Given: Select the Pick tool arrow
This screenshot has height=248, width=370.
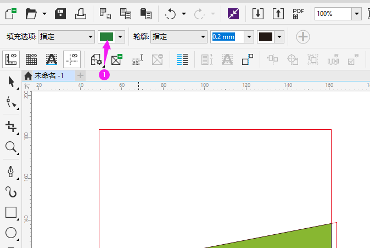Looking at the screenshot, I should [x=12, y=82].
